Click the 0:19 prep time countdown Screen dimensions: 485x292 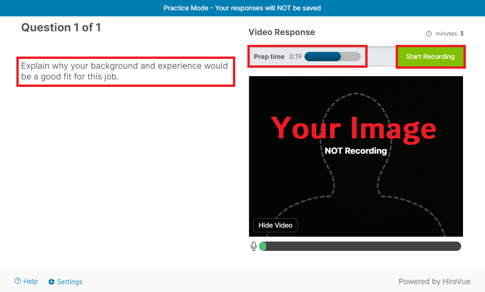point(295,57)
